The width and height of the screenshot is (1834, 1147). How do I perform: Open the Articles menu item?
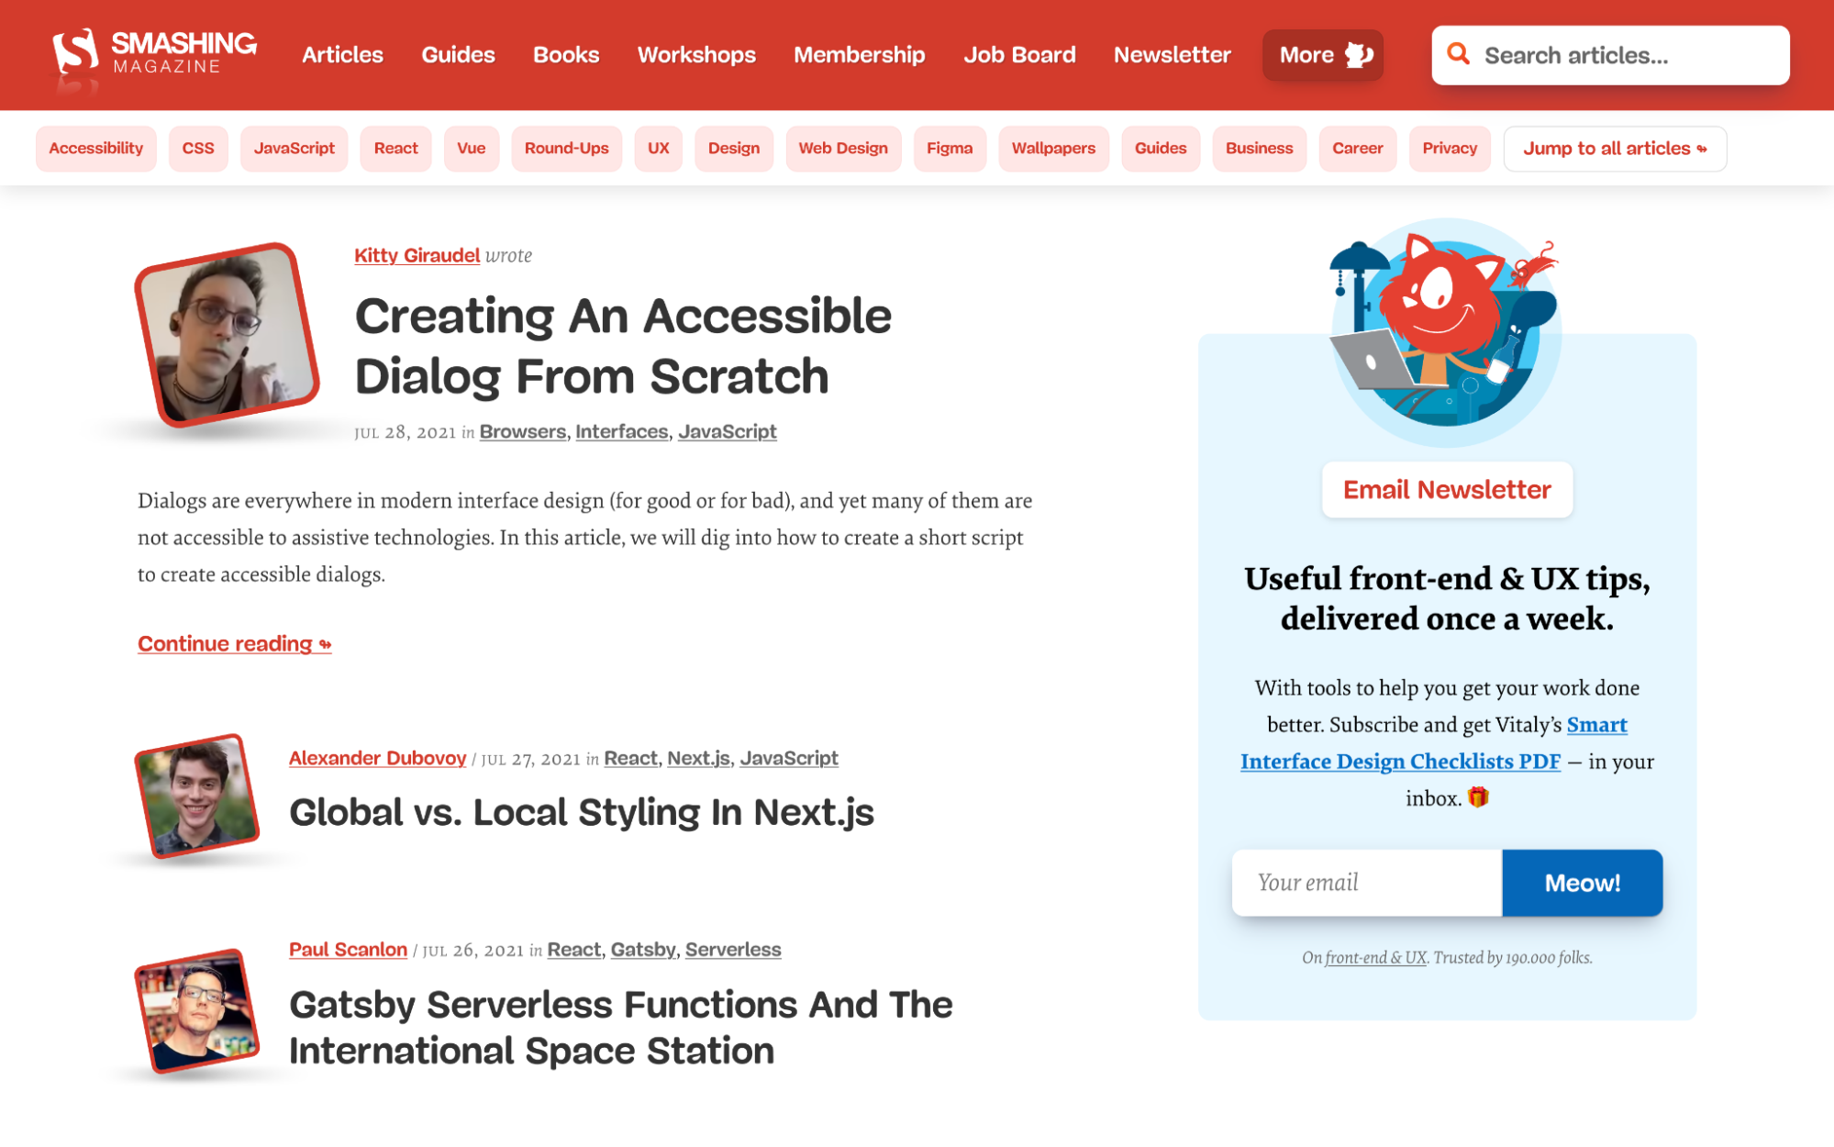click(x=342, y=54)
